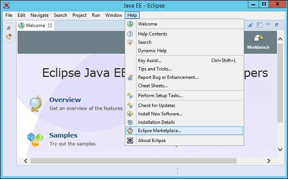This screenshot has height=179, width=288.
Task: Click vertical scrollbar up arrow
Action: click(280, 39)
